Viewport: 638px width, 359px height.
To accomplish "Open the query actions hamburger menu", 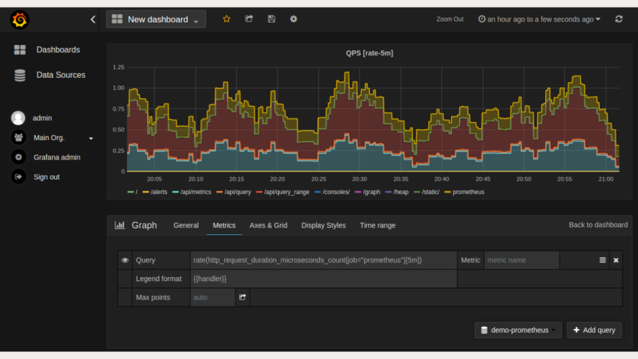I will point(602,260).
